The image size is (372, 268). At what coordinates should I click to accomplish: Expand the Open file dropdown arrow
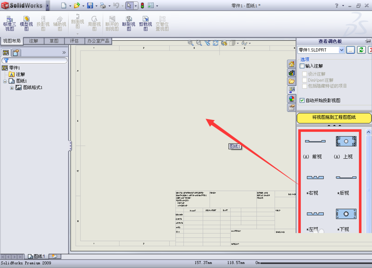coord(83,6)
